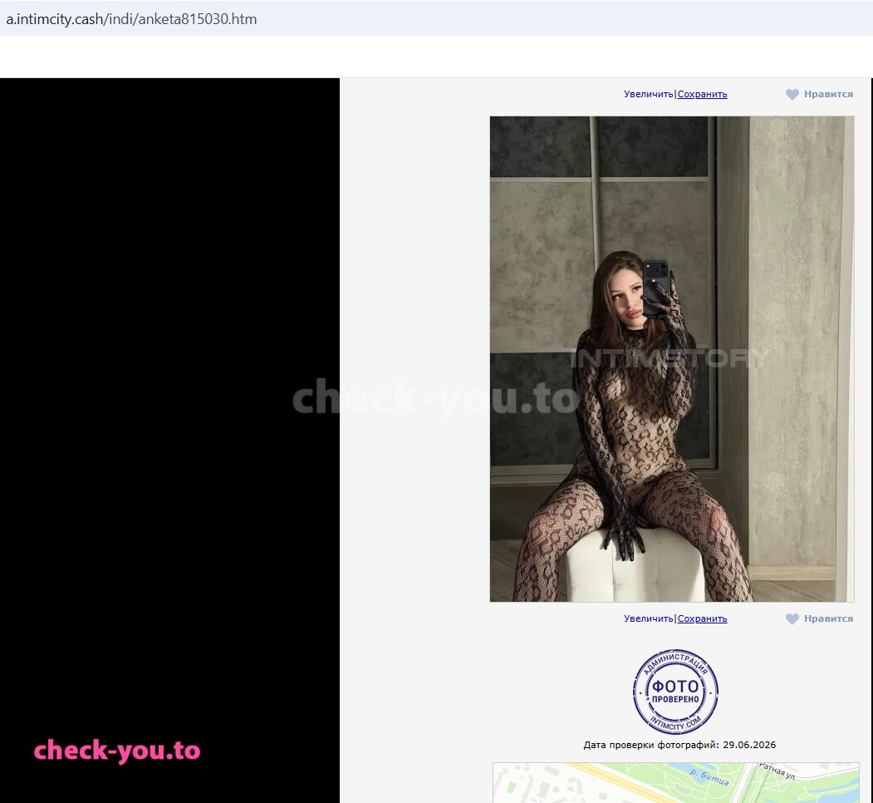
Task: Click the heart icon above the photo
Action: click(792, 94)
